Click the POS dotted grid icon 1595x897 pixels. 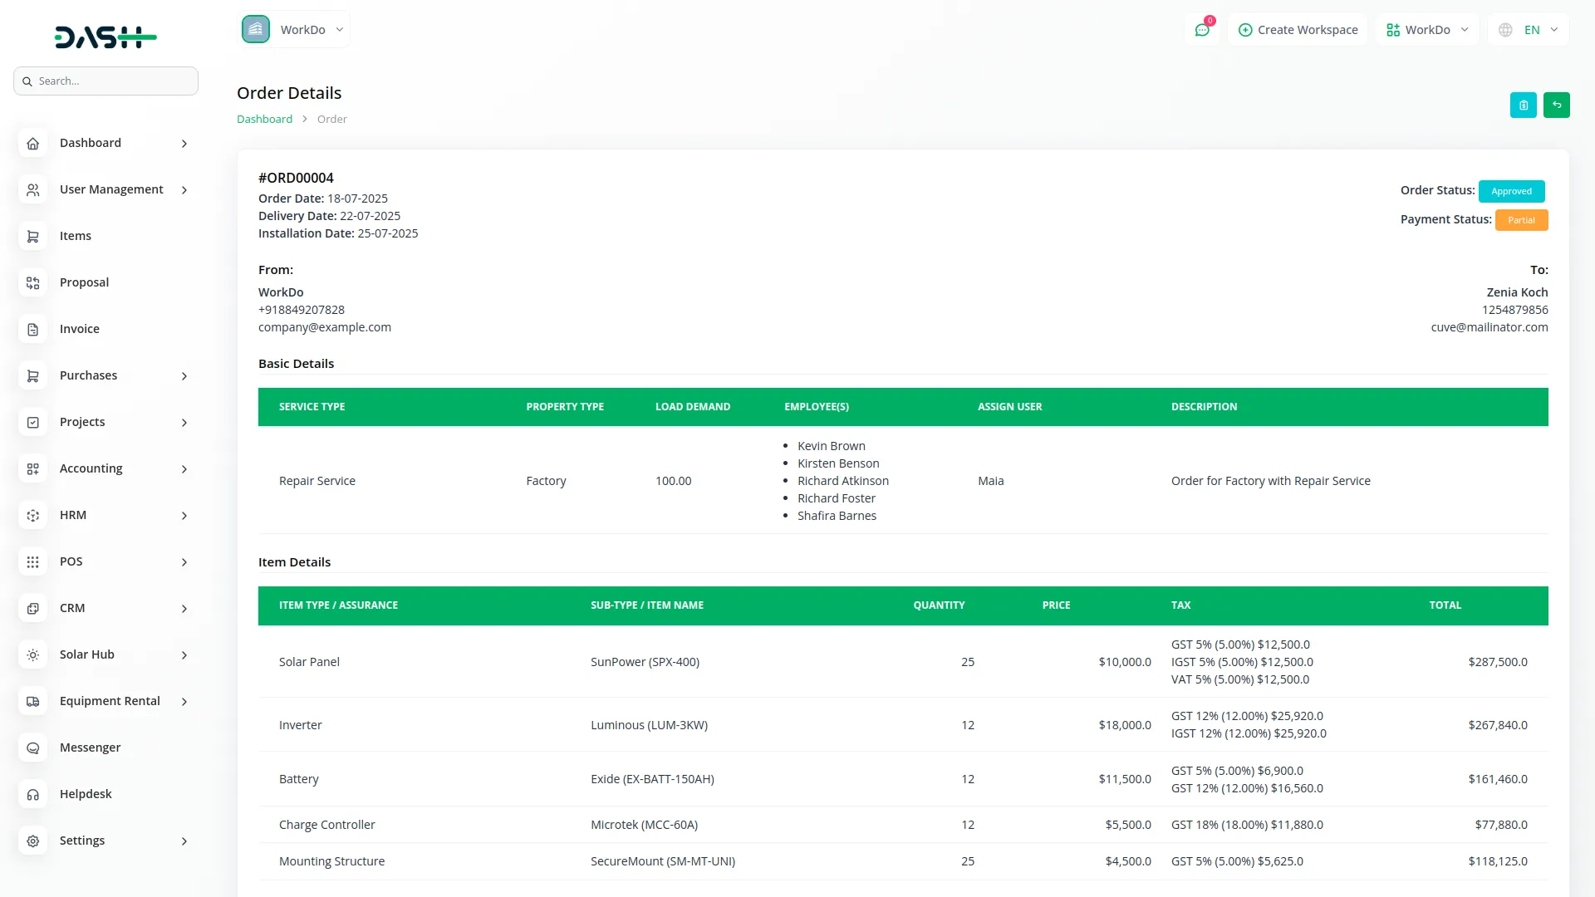pos(32,562)
